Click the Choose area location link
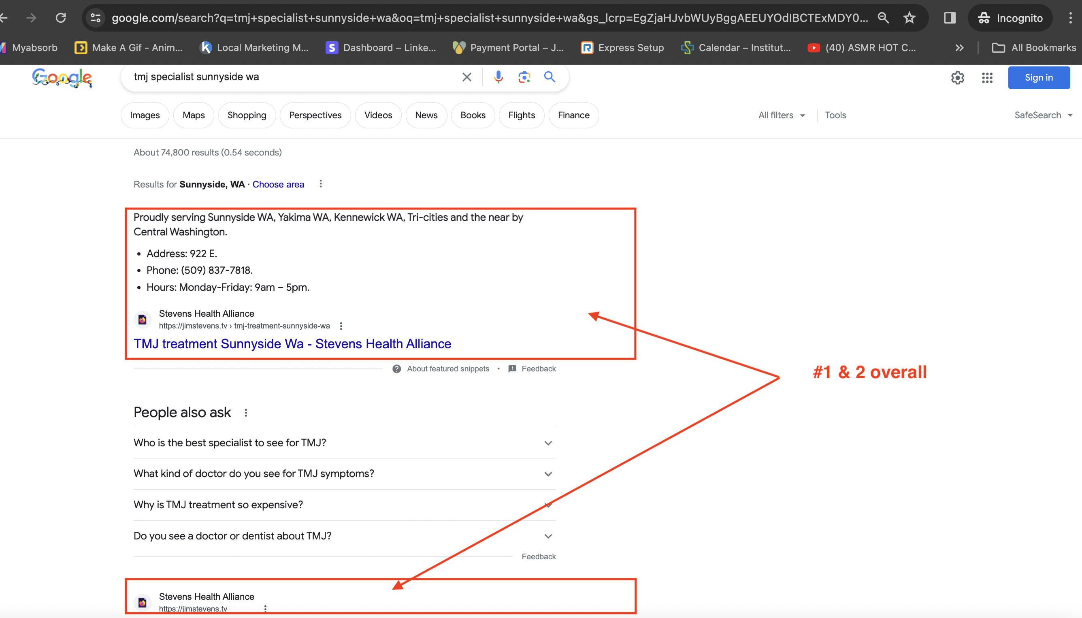Screen dimensions: 1082x618 [x=278, y=184]
